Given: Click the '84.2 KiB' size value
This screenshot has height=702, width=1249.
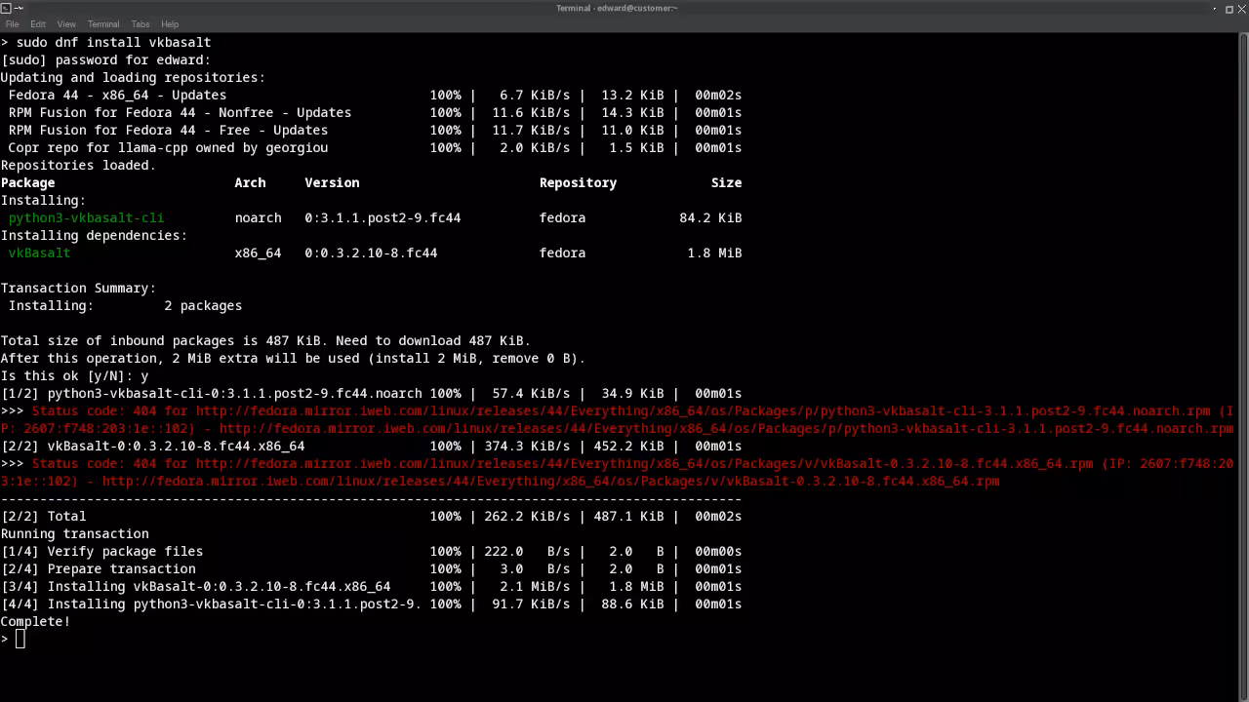Looking at the screenshot, I should [x=710, y=217].
